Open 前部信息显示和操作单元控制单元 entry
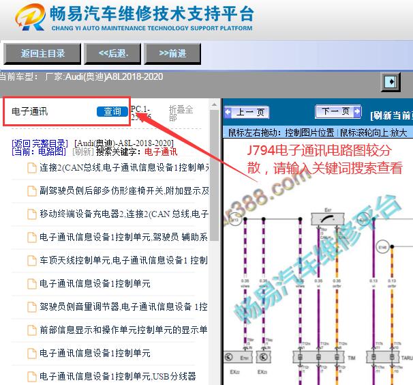 tap(123, 330)
